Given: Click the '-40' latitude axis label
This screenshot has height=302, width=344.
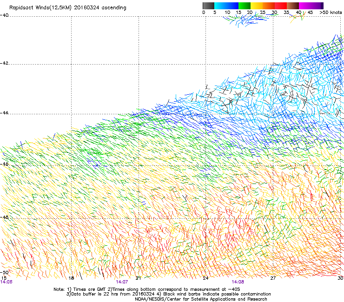Looking at the screenshot, I should [4, 15].
